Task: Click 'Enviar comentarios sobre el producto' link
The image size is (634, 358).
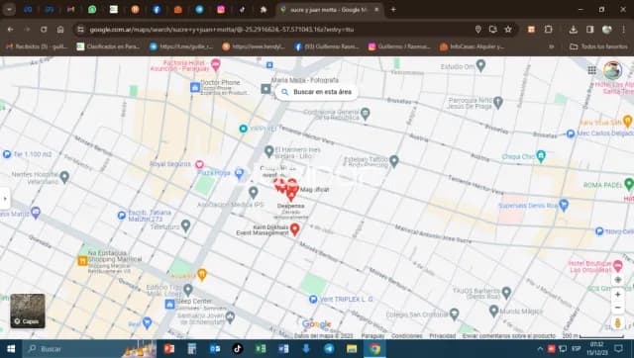Action: 508,336
